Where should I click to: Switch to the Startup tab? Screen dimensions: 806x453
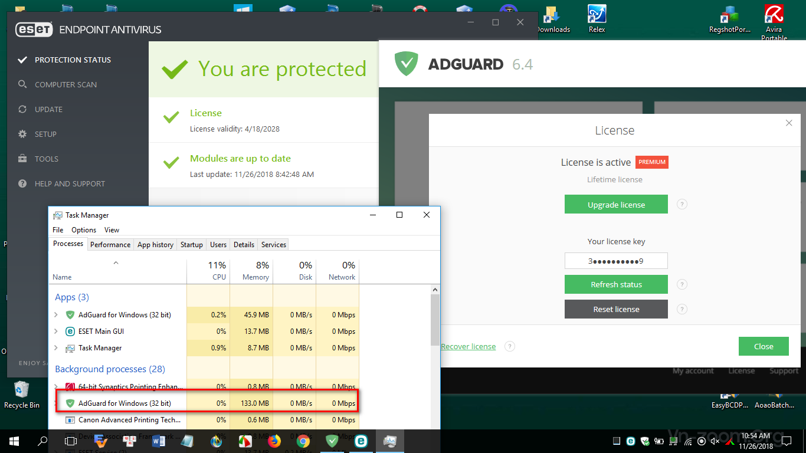tap(192, 245)
